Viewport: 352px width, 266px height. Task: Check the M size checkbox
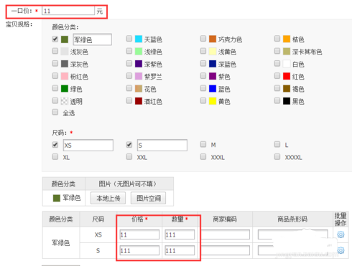203,144
